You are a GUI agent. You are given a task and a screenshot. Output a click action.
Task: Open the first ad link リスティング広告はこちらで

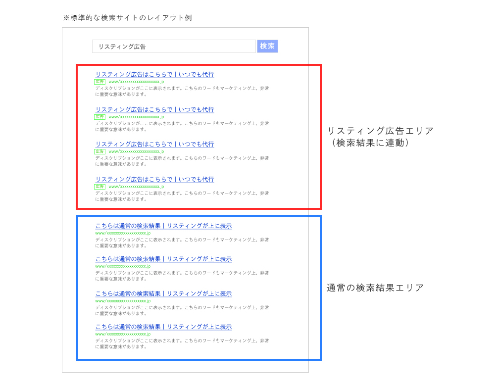pyautogui.click(x=154, y=75)
